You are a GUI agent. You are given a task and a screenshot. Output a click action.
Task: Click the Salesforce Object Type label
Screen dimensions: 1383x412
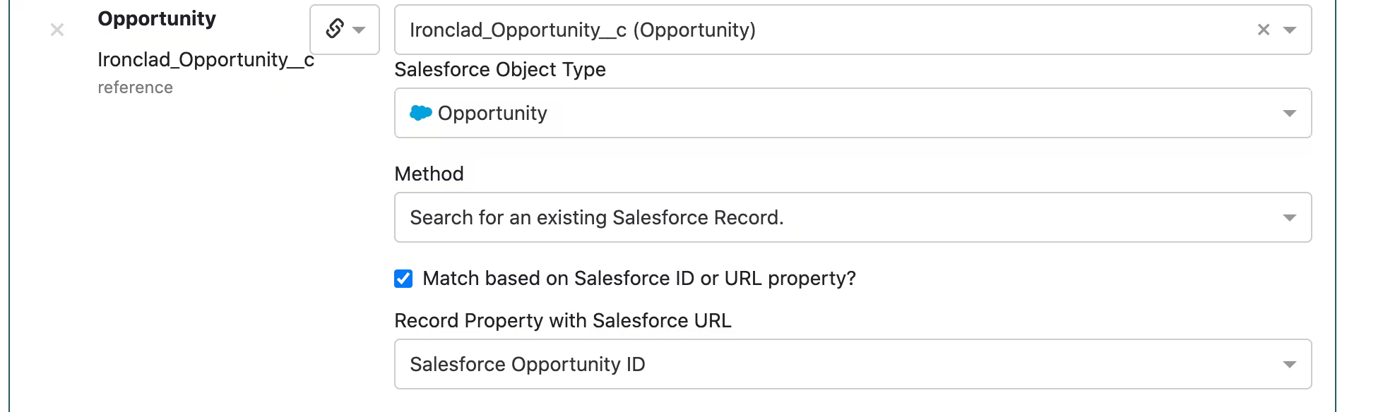tap(500, 70)
